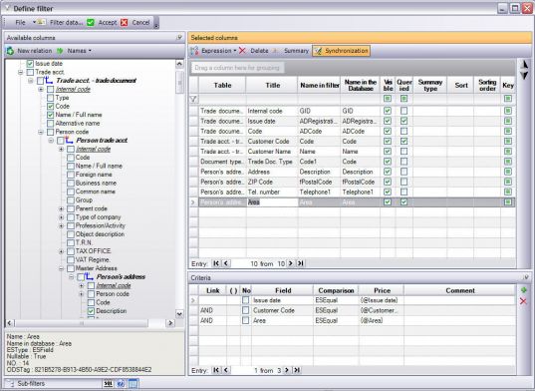Image resolution: width=535 pixels, height=391 pixels.
Task: Click the red Delete X icon
Action: [x=242, y=51]
